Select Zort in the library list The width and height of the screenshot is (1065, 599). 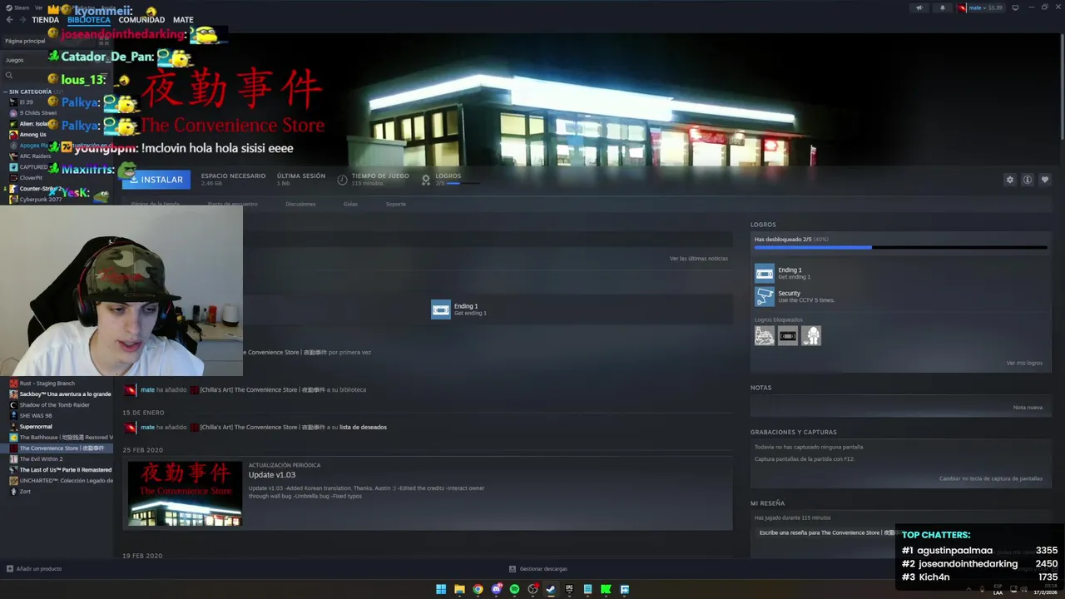pos(25,492)
